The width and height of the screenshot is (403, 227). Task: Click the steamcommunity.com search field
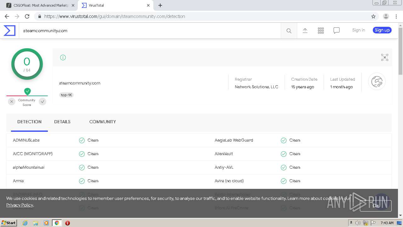150,31
